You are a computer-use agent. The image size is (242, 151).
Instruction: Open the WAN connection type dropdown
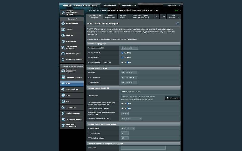click(x=130, y=48)
